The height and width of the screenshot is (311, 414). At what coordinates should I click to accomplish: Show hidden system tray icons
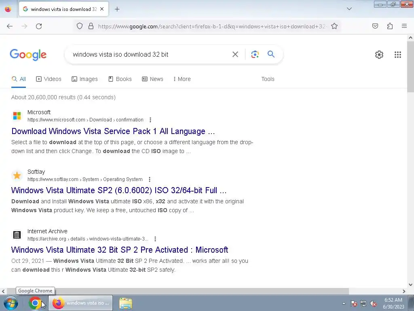pos(344,303)
